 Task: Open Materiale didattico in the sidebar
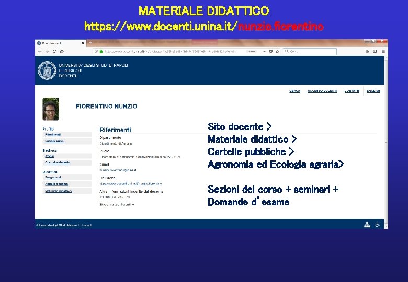(58, 191)
